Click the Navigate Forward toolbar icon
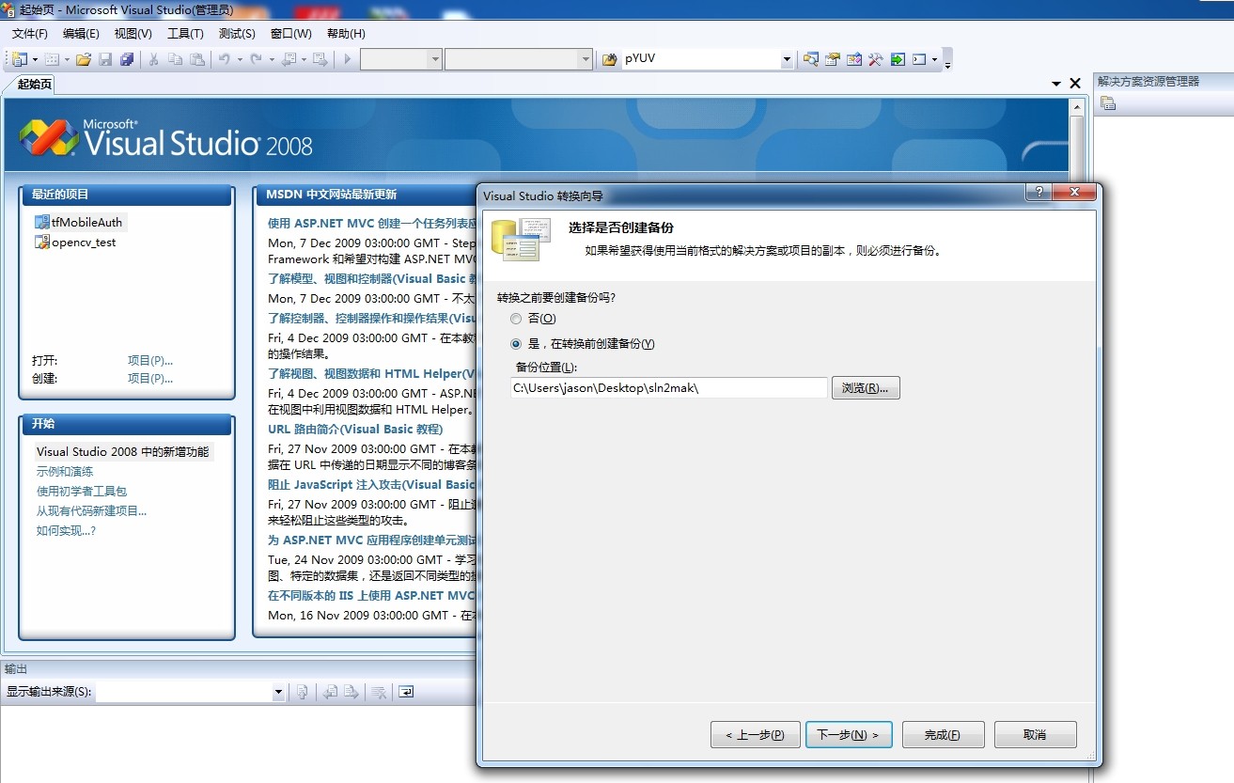The width and height of the screenshot is (1234, 783). tap(320, 59)
